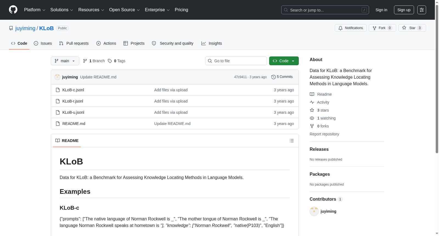439x236 pixels.
Task: Click the juyiming avatar in Contributors
Action: click(314, 211)
